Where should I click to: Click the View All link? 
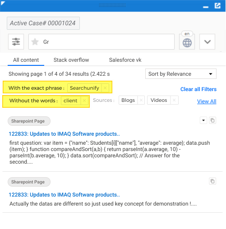point(207,101)
